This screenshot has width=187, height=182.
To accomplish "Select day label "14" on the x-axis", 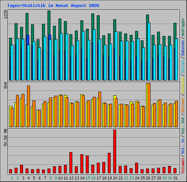I will coord(82,178).
